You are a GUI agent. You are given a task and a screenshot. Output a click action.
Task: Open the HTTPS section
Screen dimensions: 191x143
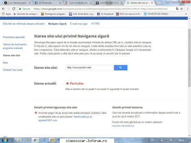pyautogui.click(x=95, y=24)
